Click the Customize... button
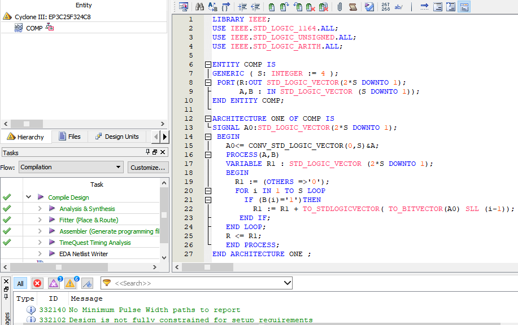This screenshot has height=325, width=518. [x=147, y=168]
